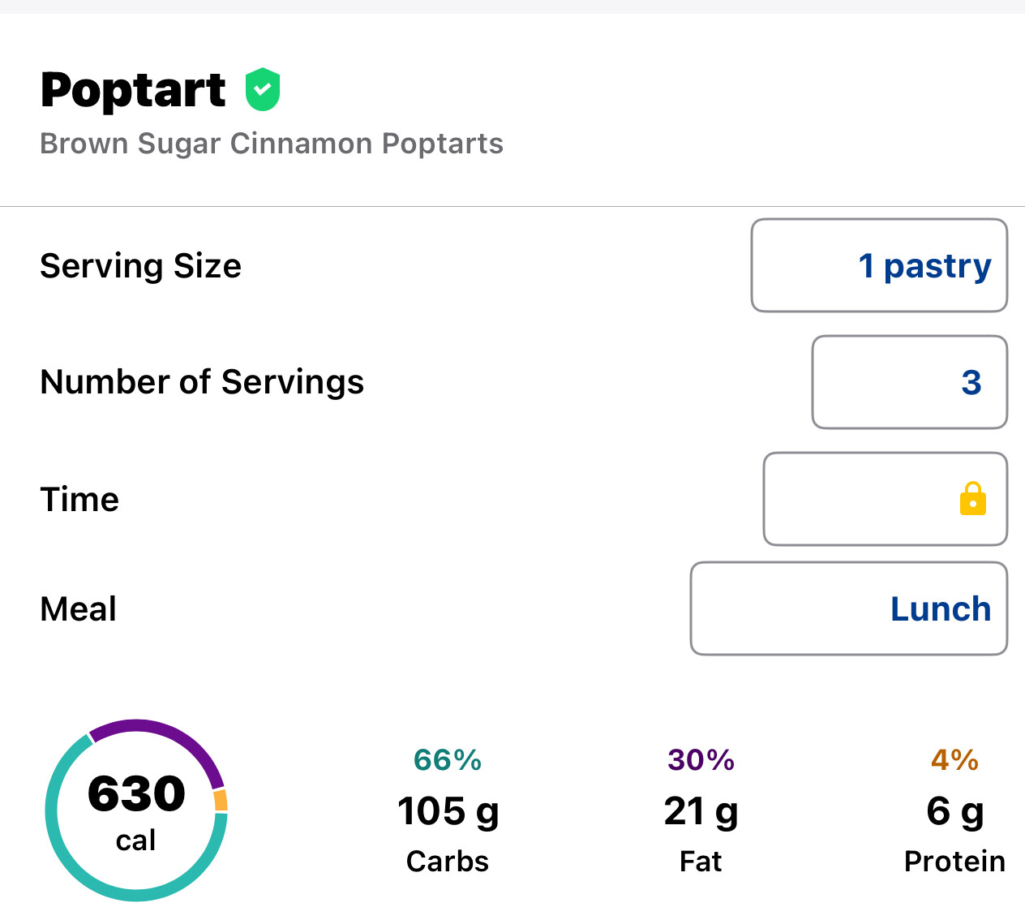Click the Number of Servings label

[202, 382]
